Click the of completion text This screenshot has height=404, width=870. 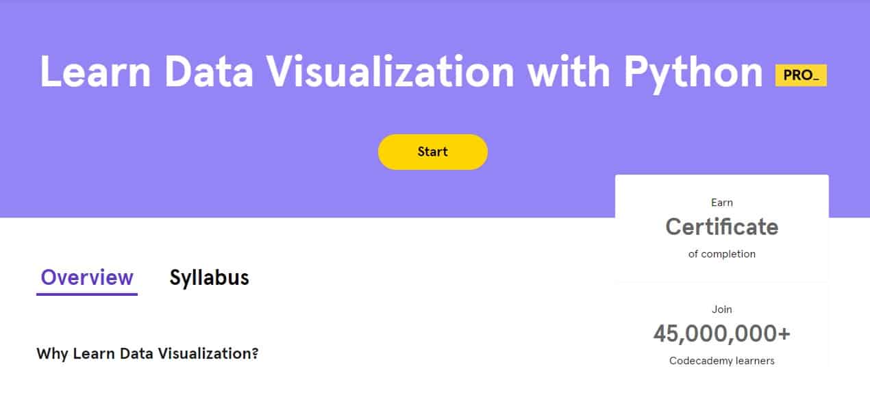(722, 253)
